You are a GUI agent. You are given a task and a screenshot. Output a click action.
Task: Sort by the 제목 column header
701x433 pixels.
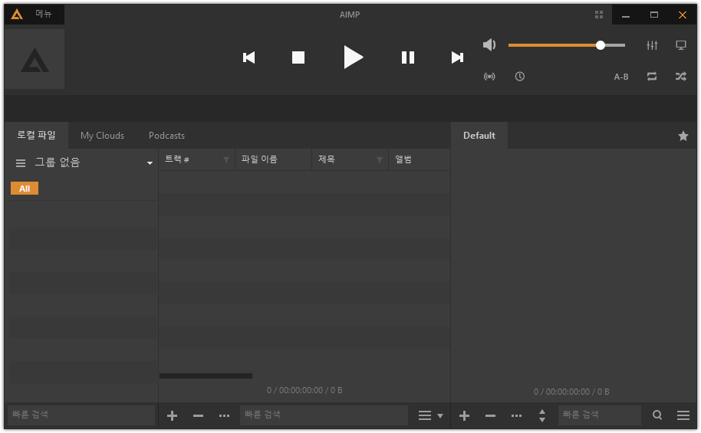(327, 159)
